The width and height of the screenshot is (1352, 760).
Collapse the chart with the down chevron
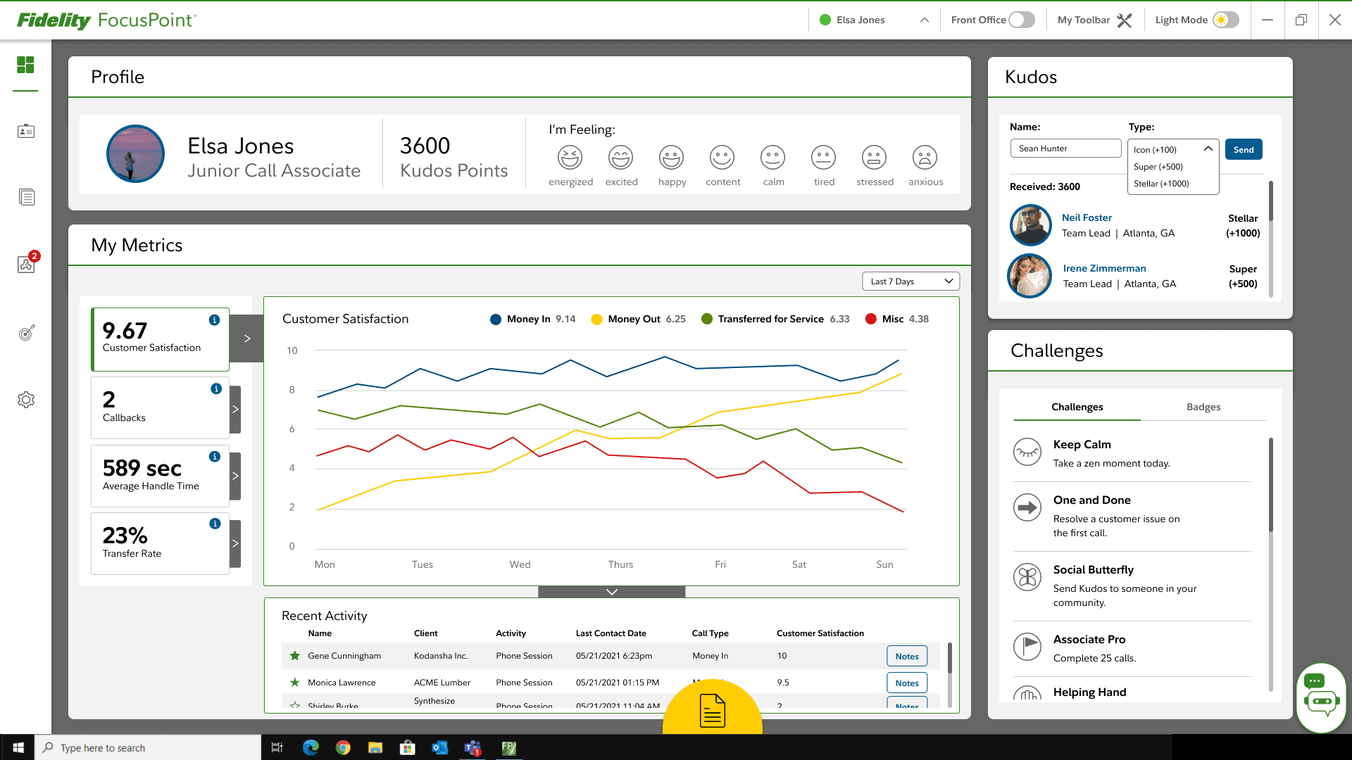coord(611,592)
